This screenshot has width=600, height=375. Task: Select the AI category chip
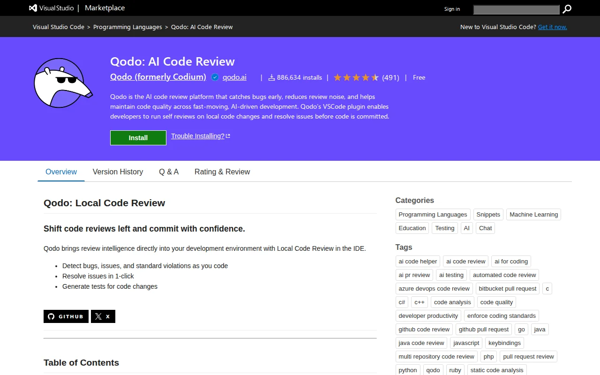pyautogui.click(x=466, y=228)
